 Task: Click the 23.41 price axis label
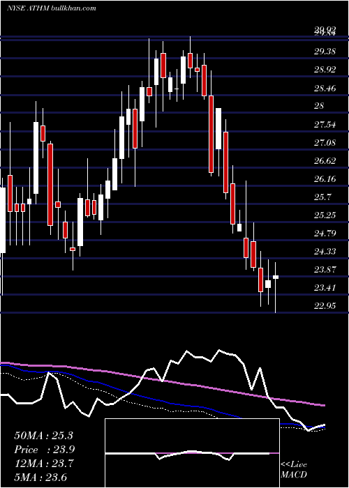[325, 288]
